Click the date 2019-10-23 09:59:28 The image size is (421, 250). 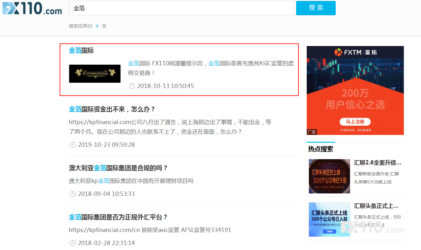[x=106, y=145]
